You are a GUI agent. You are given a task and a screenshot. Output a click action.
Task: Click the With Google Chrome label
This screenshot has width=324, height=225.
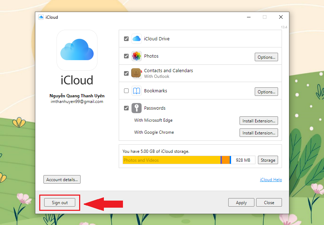click(154, 132)
